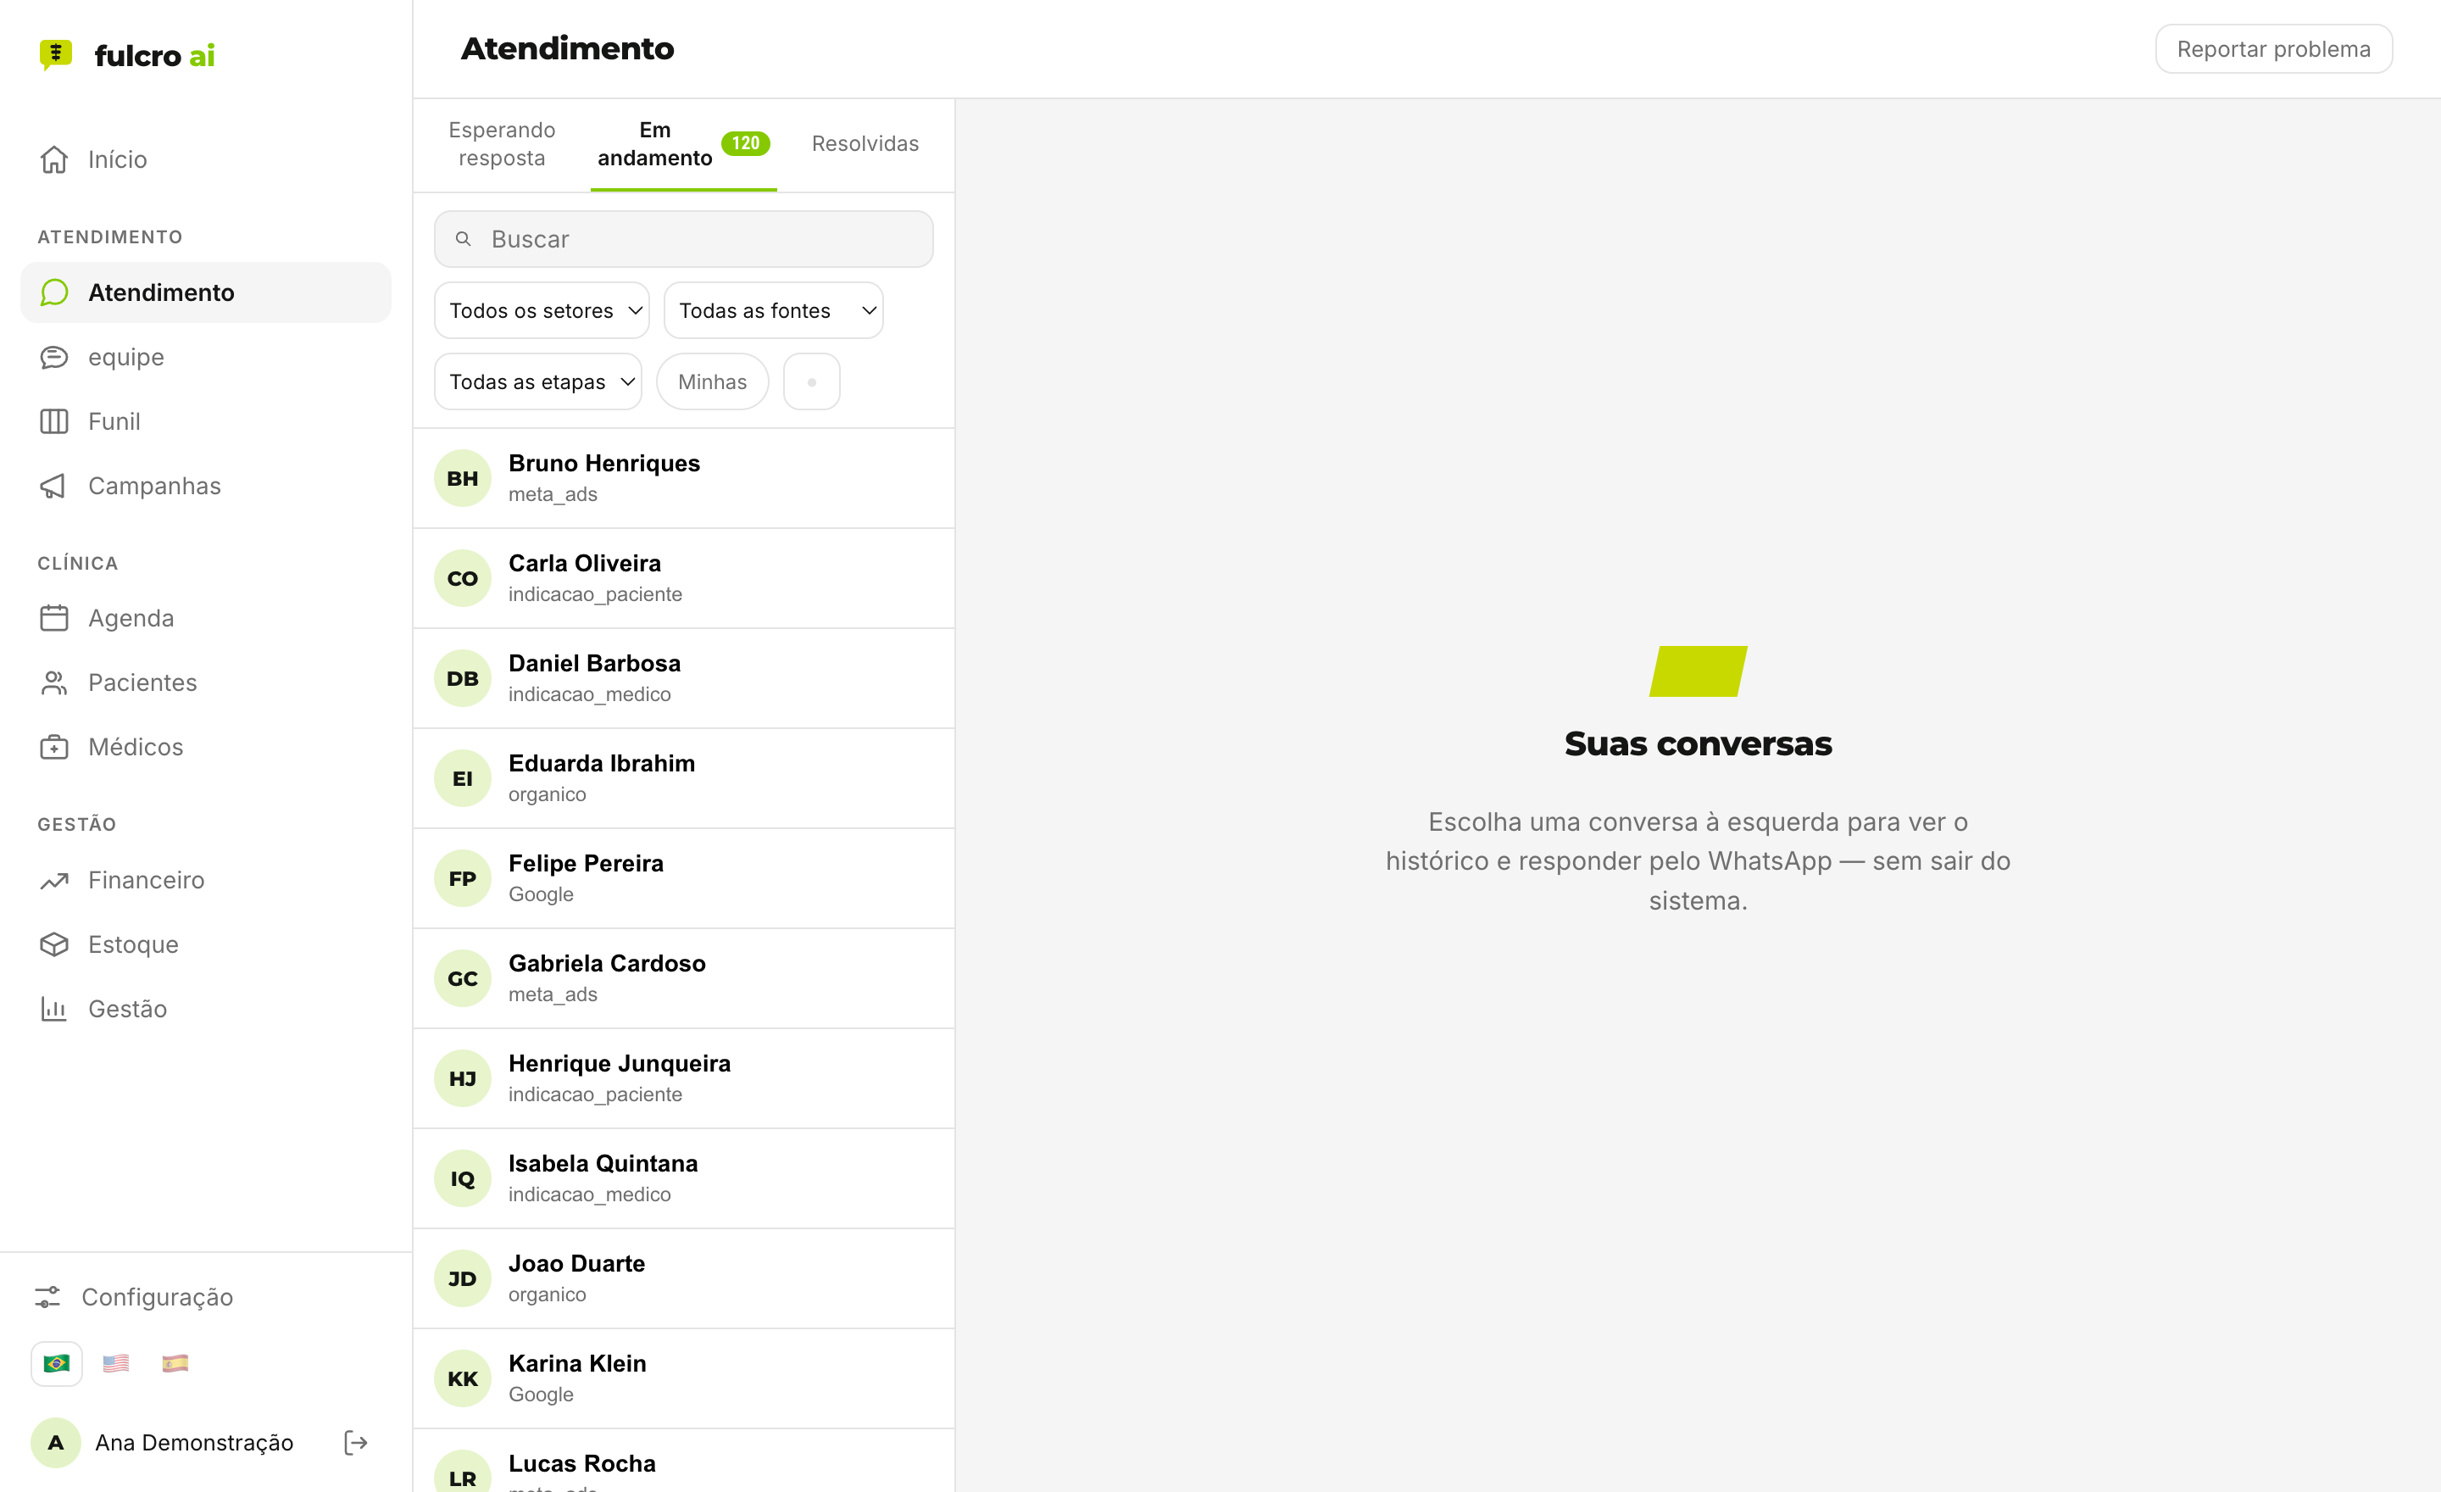This screenshot has width=2441, height=1492.
Task: Open the Estoque box icon
Action: pos(54,944)
